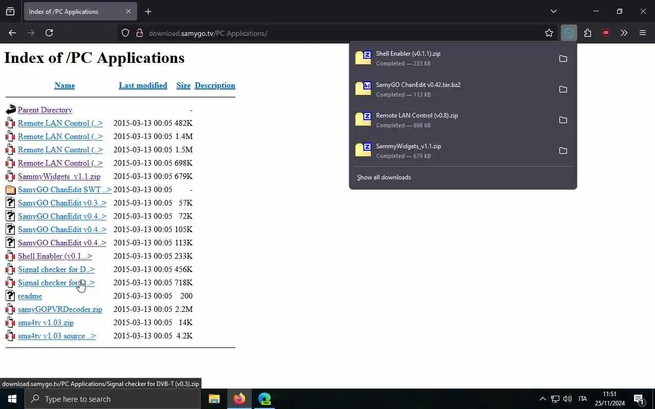
Task: Click the address bar URL field
Action: click(338, 33)
